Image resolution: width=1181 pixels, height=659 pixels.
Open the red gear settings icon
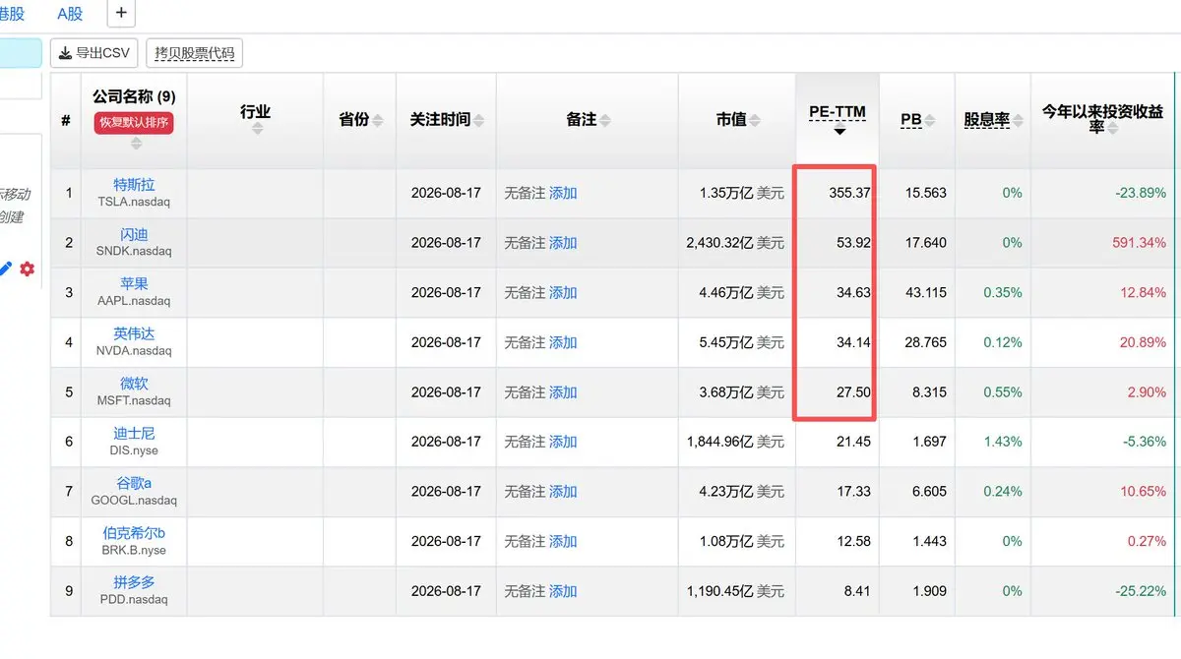[27, 268]
